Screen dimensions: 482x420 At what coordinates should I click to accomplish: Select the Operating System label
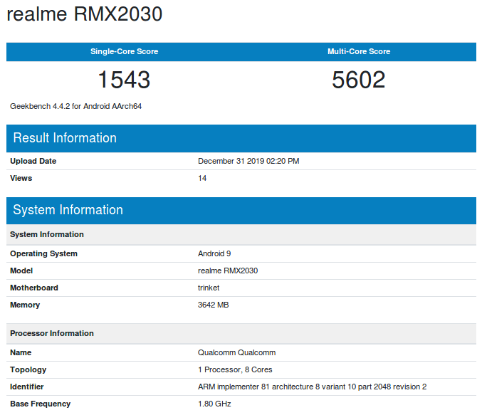(x=43, y=253)
